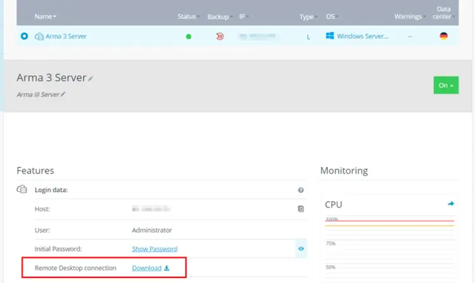Click the CPU heading in Monitoring
The height and width of the screenshot is (283, 475).
334,204
